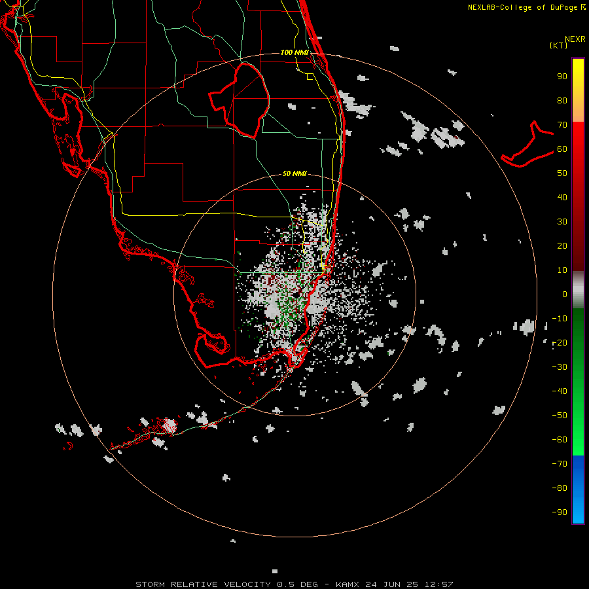Select the 60 value on the velocity scale

pos(562,149)
